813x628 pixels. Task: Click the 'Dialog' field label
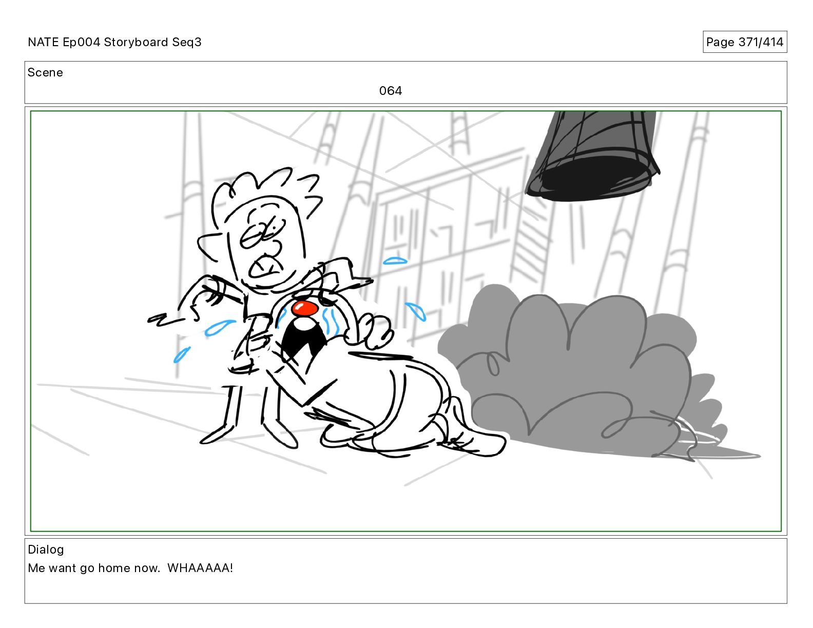pos(46,549)
